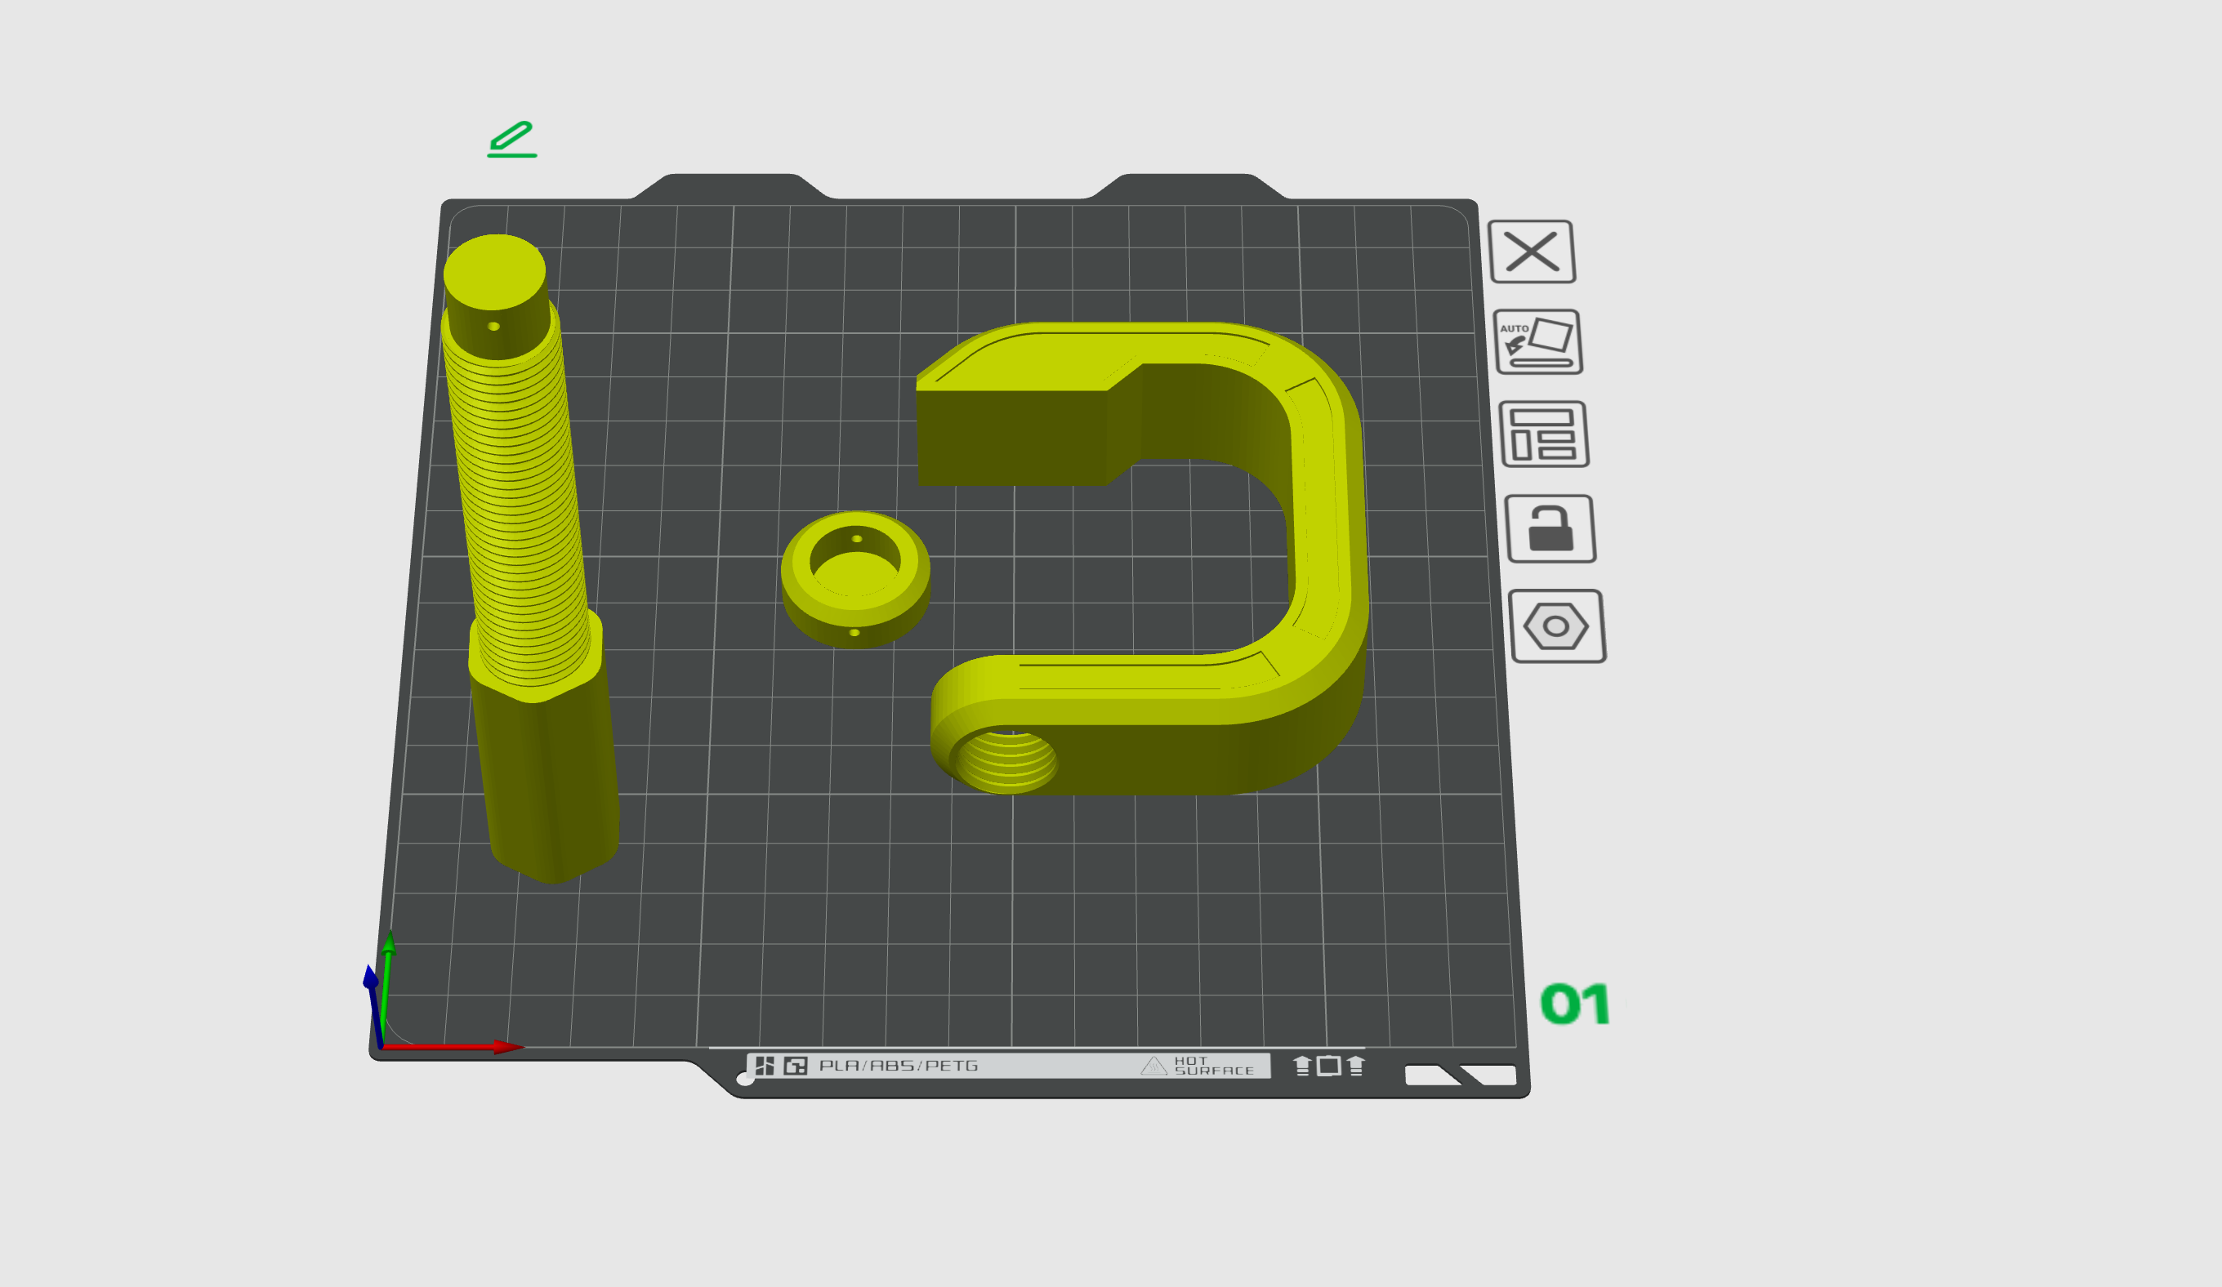
Task: Remove all objects with the plate X icon
Action: [1532, 252]
